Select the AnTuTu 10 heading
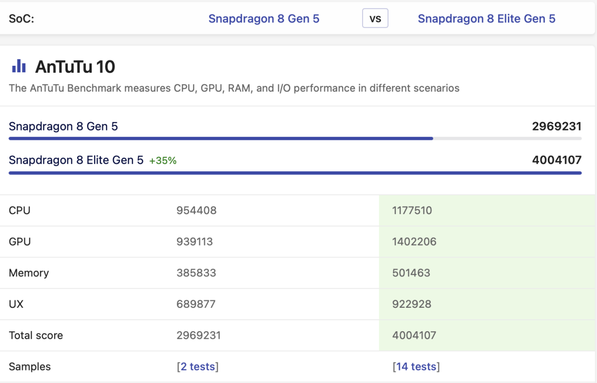Screen dimensions: 597x383 [x=75, y=67]
